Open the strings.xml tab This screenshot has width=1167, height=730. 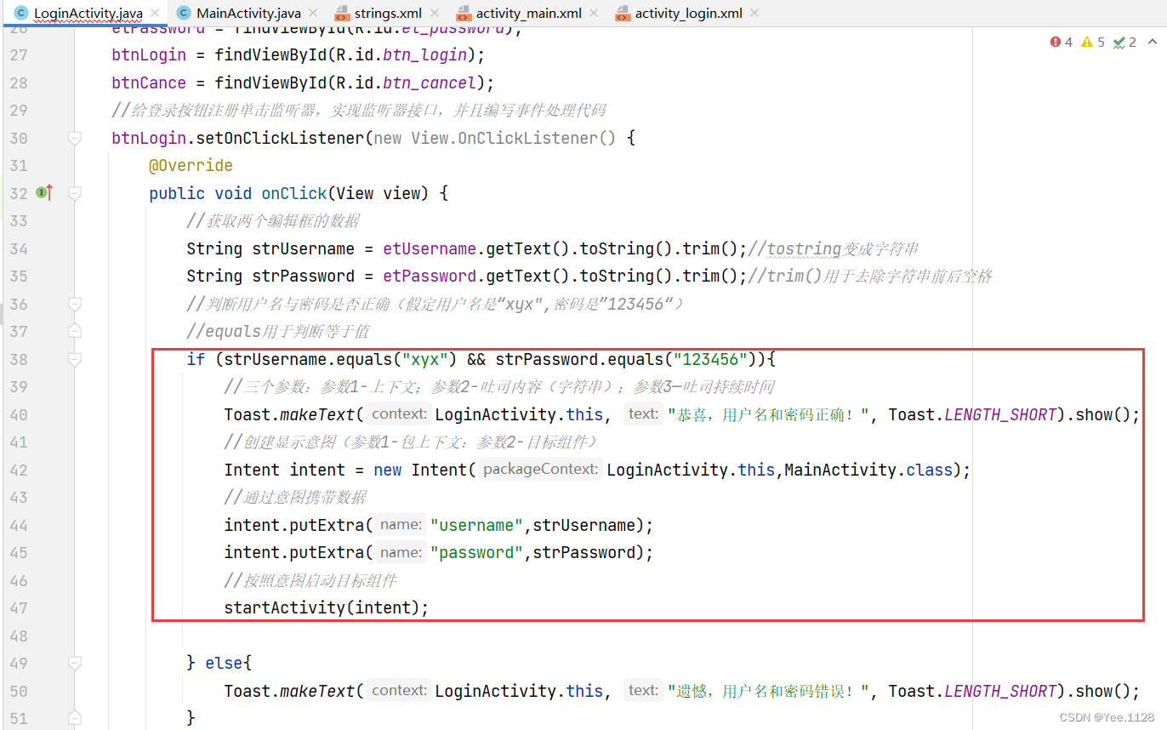pyautogui.click(x=387, y=13)
